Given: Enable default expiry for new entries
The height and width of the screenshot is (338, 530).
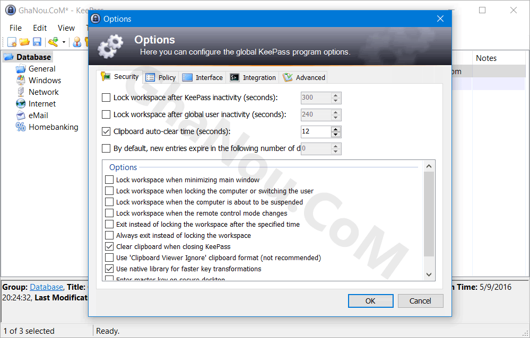Looking at the screenshot, I should pyautogui.click(x=106, y=148).
